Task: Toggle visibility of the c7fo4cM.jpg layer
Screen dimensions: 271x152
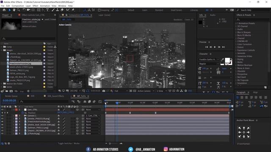Action: coord(2,133)
